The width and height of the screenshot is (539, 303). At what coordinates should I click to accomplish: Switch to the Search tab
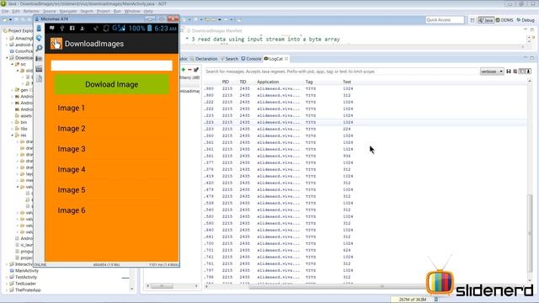pyautogui.click(x=229, y=59)
